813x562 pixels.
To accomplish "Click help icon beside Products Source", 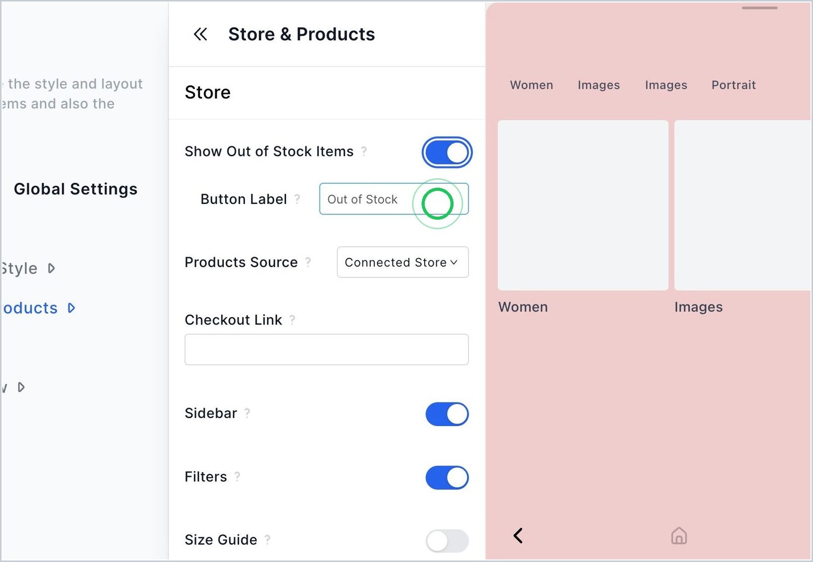I will [x=308, y=262].
